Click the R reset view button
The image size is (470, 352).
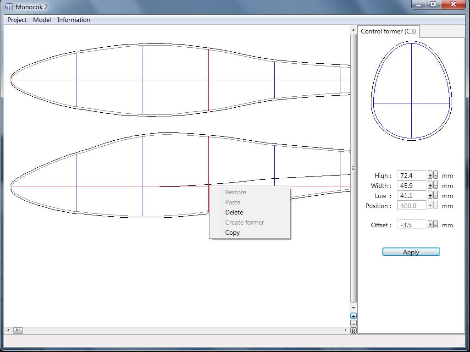(354, 331)
